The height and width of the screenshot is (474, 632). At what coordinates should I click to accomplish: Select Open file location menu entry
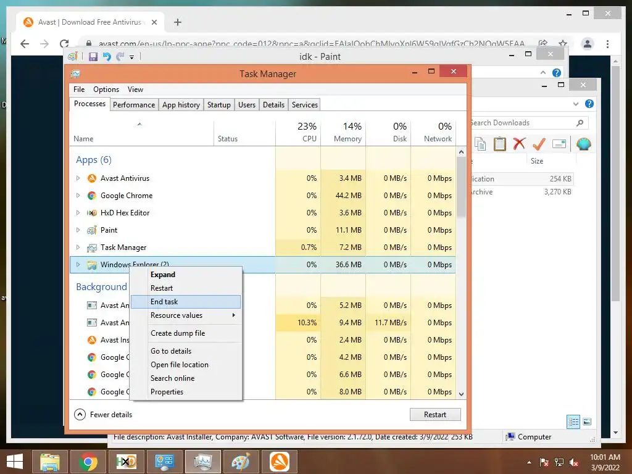coord(186,365)
